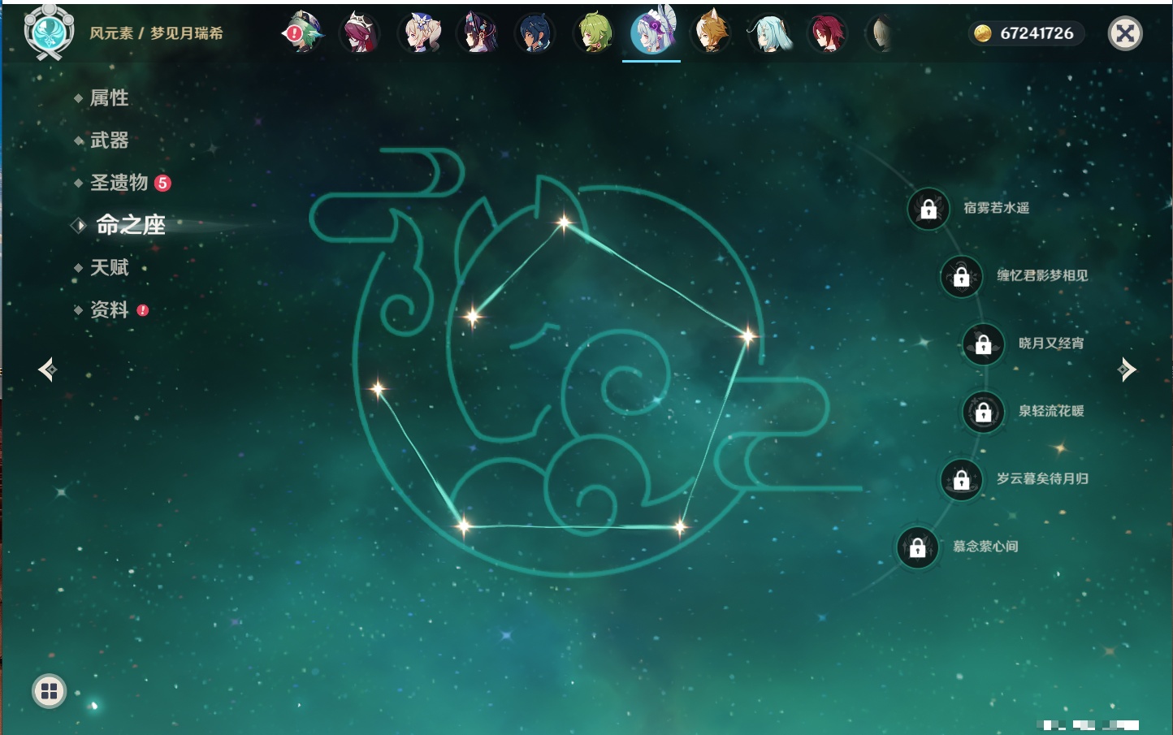Click the lock icon beside 缠忆君影梦相见

click(x=962, y=276)
